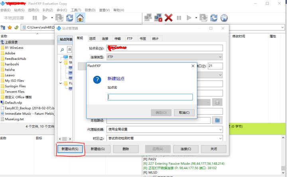Click the local pane refresh icon
The height and width of the screenshot is (177, 287).
click(69, 18)
